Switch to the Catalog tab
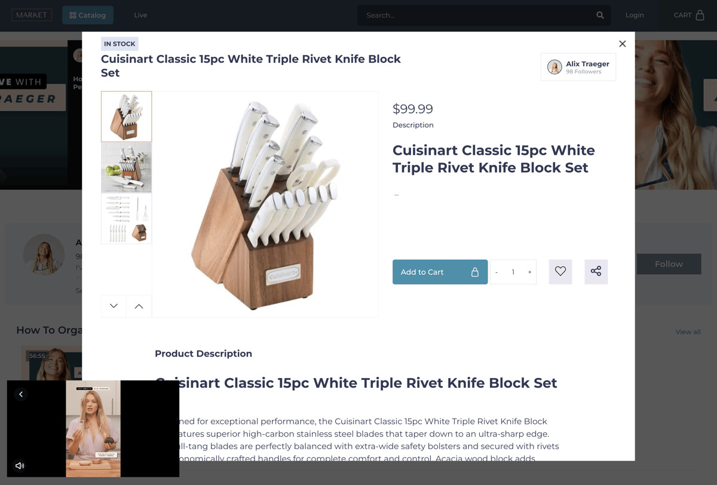 [88, 15]
